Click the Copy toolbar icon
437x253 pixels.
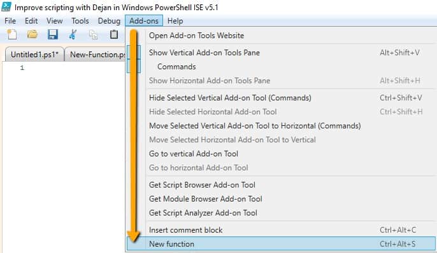(x=93, y=35)
